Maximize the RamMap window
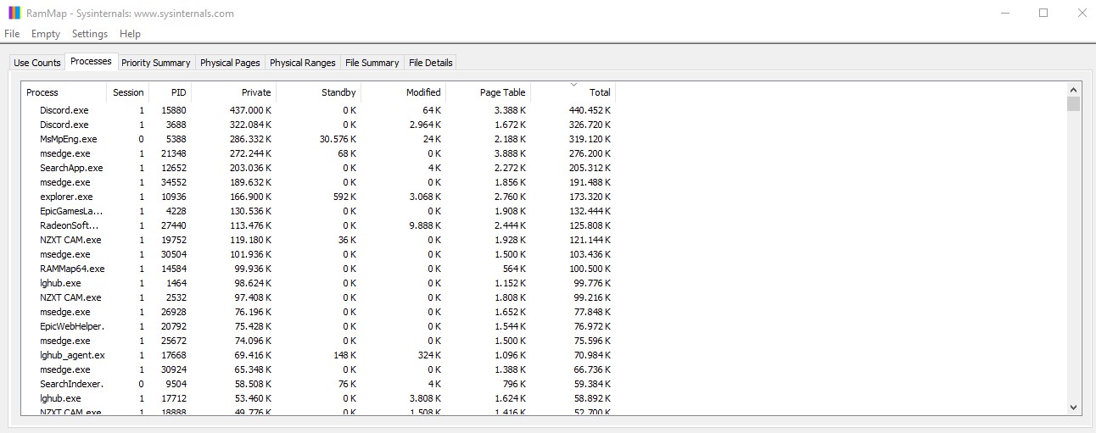Image resolution: width=1096 pixels, height=433 pixels. (x=1043, y=13)
